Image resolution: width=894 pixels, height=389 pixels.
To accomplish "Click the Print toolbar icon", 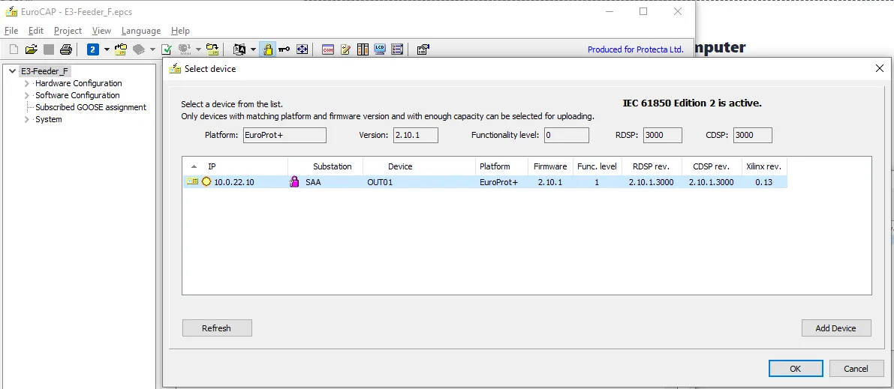I will pos(65,49).
